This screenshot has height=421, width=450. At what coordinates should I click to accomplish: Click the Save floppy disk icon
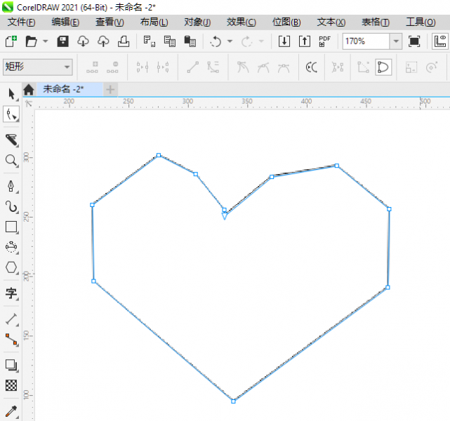62,41
